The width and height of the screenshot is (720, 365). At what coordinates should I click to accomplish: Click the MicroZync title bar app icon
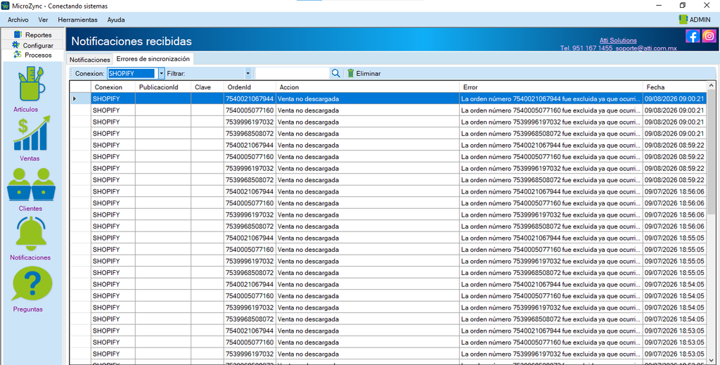pyautogui.click(x=6, y=6)
